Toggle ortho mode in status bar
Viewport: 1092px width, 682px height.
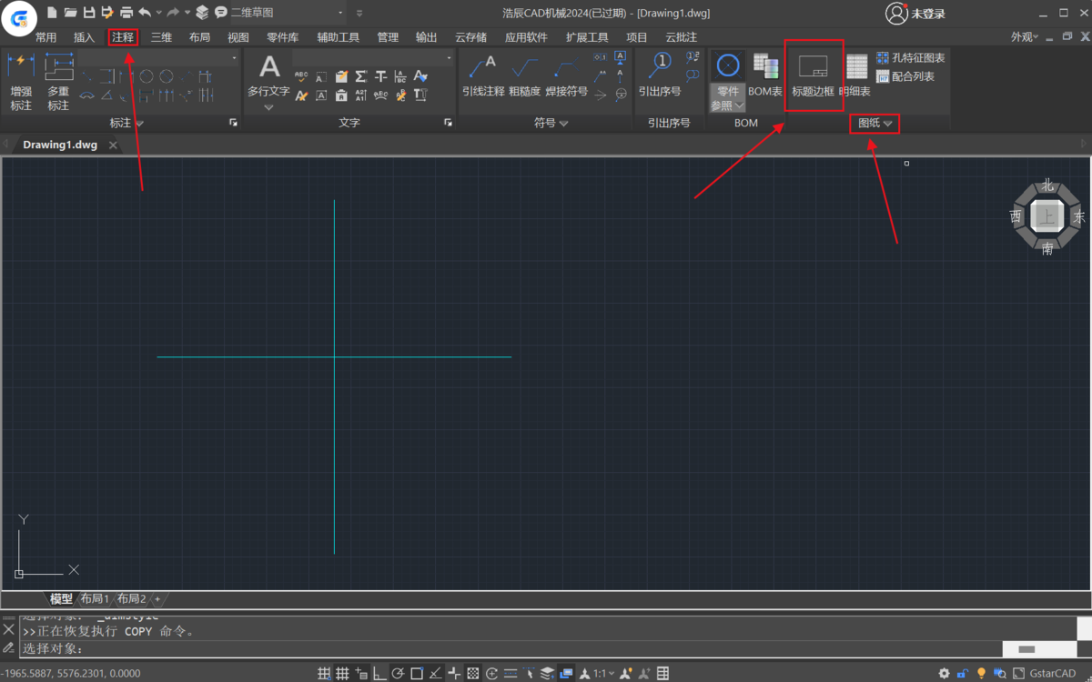[379, 674]
